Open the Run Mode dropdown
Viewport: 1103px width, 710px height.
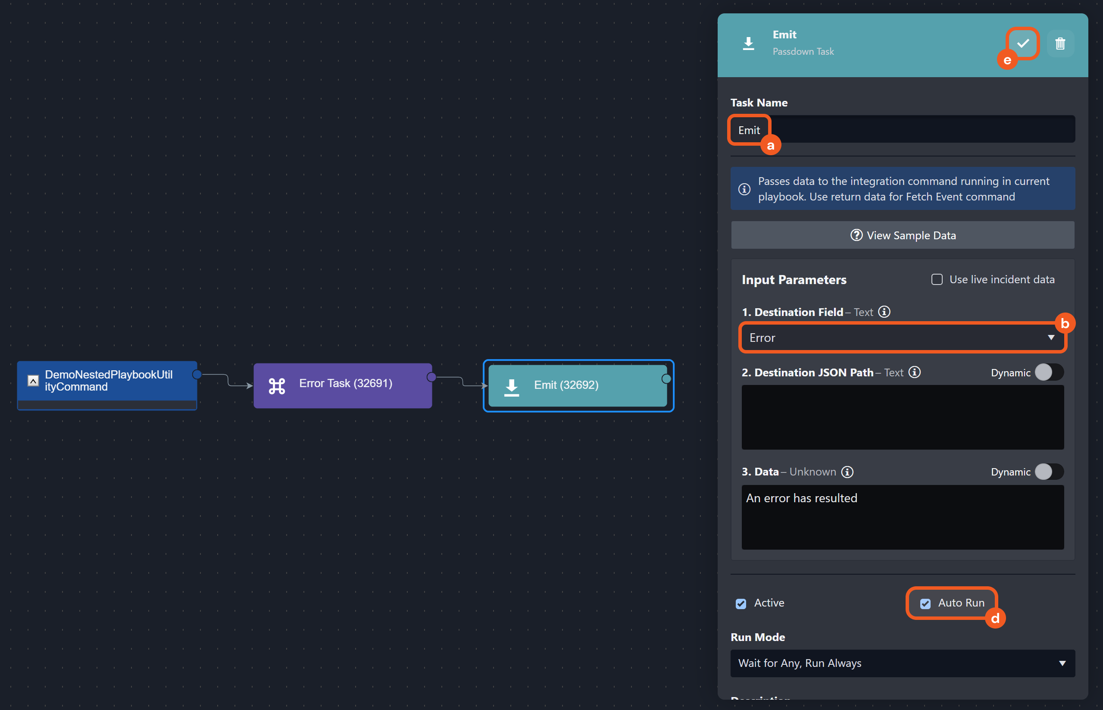(903, 663)
